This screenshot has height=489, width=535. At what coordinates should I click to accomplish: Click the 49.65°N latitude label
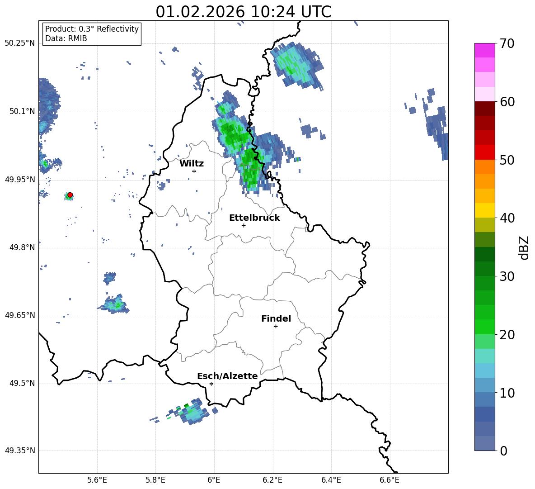[20, 315]
